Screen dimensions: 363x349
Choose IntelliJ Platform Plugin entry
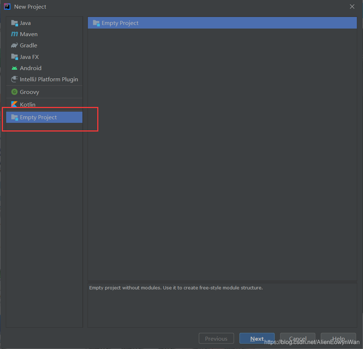pyautogui.click(x=44, y=79)
